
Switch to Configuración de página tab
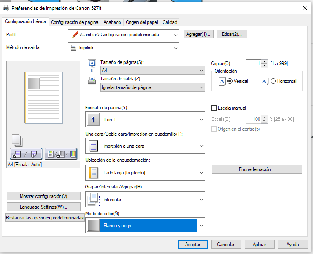coord(75,22)
